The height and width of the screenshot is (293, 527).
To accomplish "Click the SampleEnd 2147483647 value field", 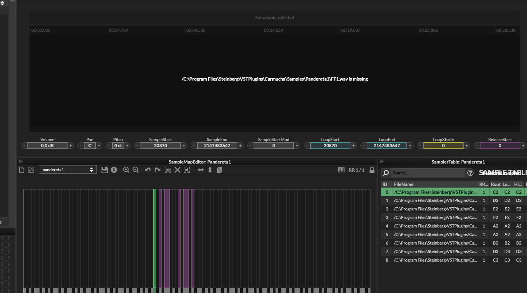I will (x=217, y=146).
